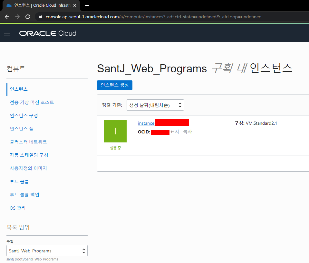The height and width of the screenshot is (263, 309).
Task: Open the 구획 SantJ_Web_Programs compartment dropdown
Action: tap(47, 250)
